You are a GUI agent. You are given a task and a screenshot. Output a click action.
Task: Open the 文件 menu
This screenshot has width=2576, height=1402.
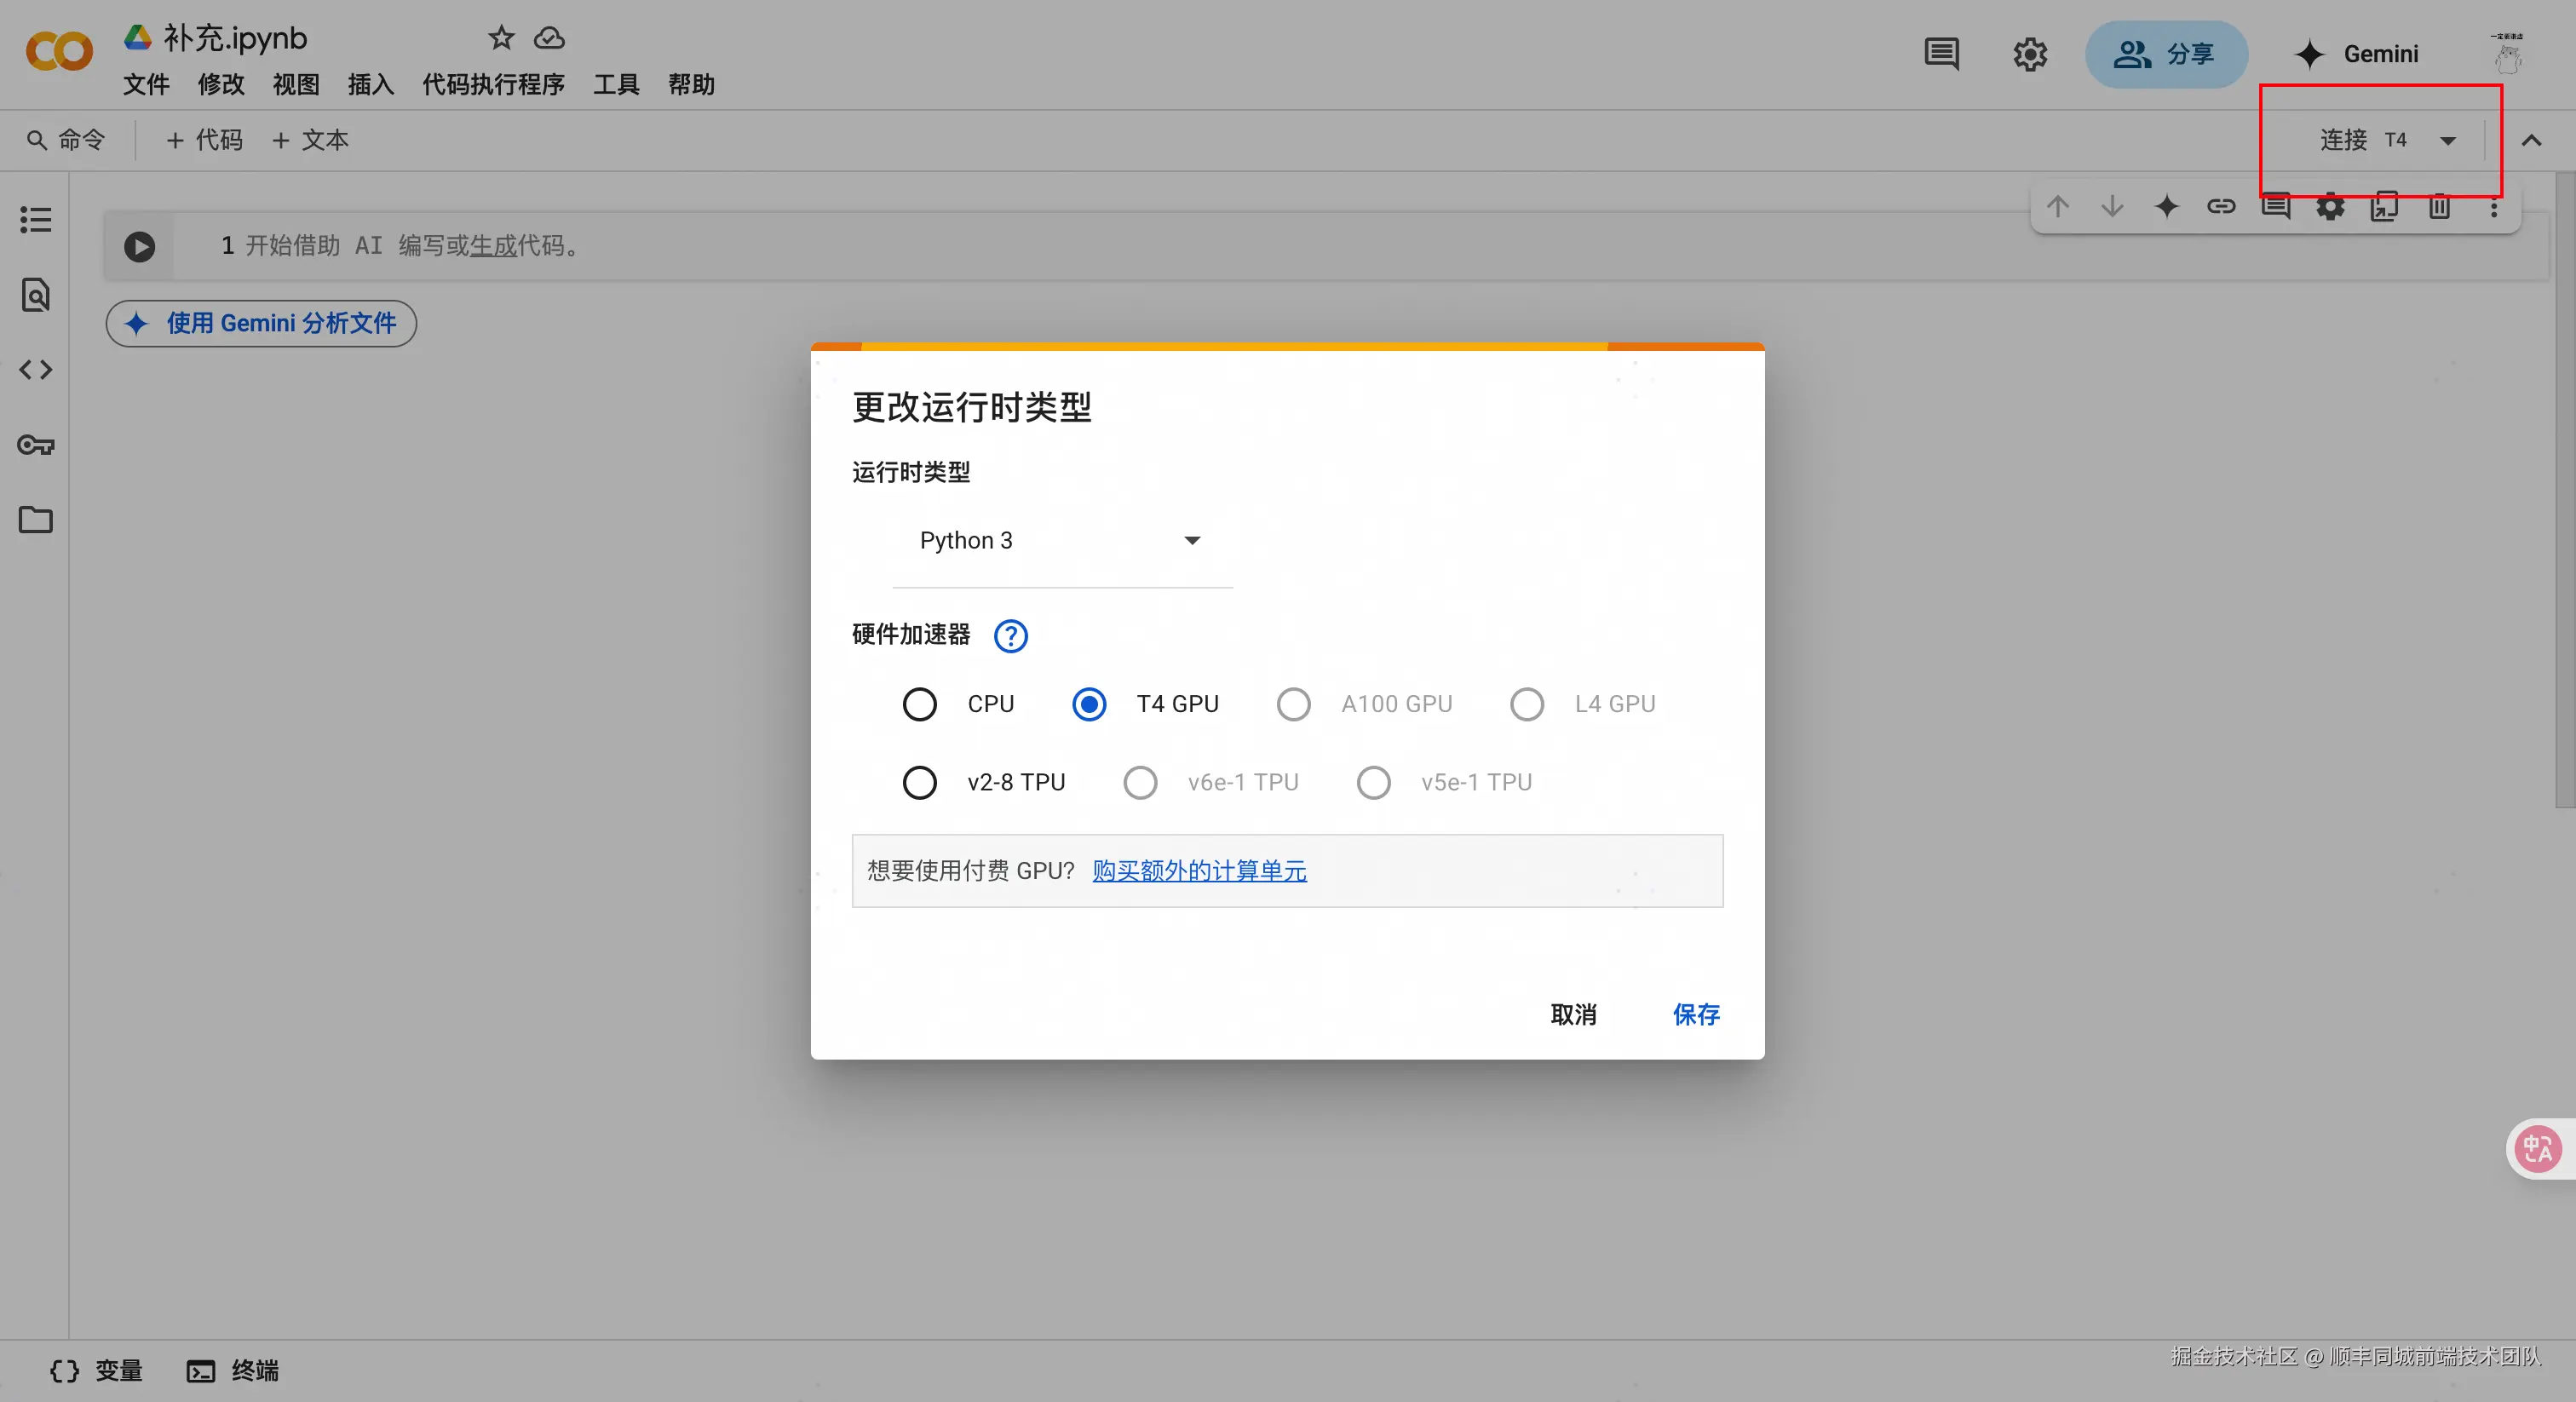click(x=146, y=85)
